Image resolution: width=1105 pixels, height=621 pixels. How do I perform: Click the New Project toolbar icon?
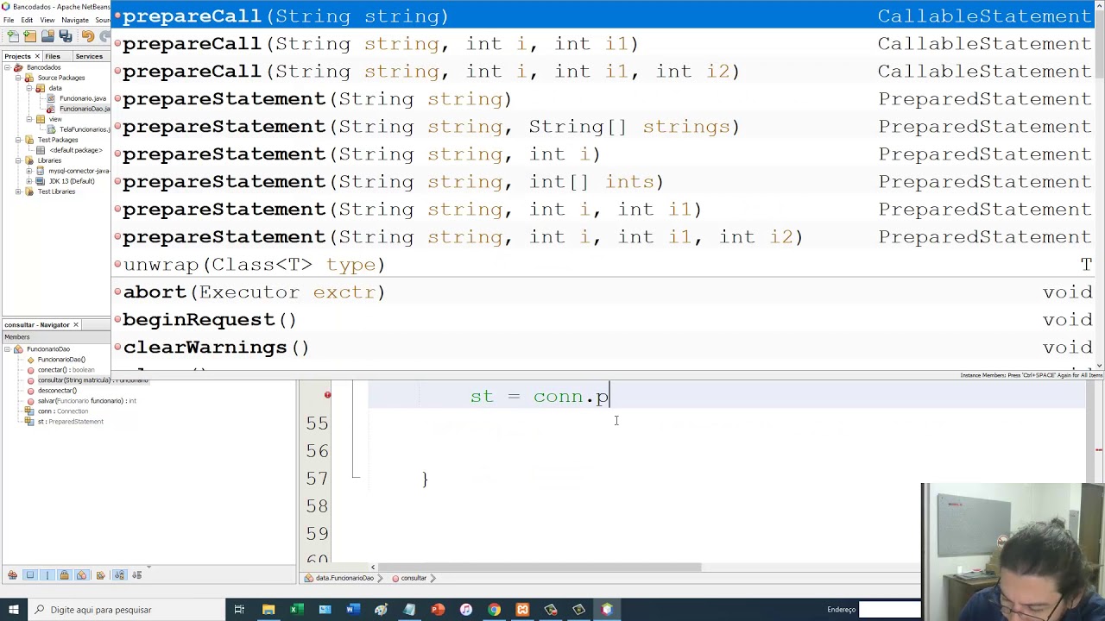coord(30,36)
